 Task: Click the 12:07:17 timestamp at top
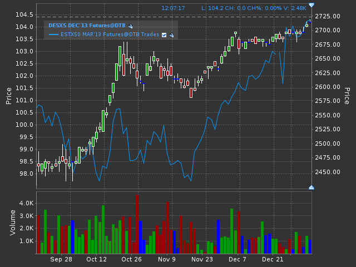[173, 8]
